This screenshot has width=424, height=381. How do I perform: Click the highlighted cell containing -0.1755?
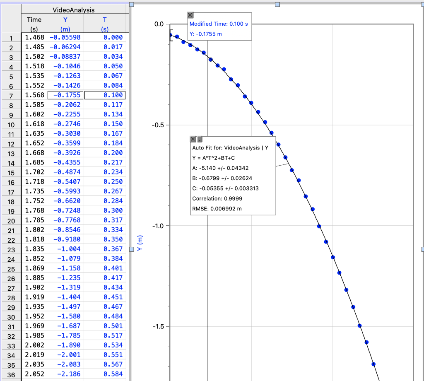pos(65,95)
